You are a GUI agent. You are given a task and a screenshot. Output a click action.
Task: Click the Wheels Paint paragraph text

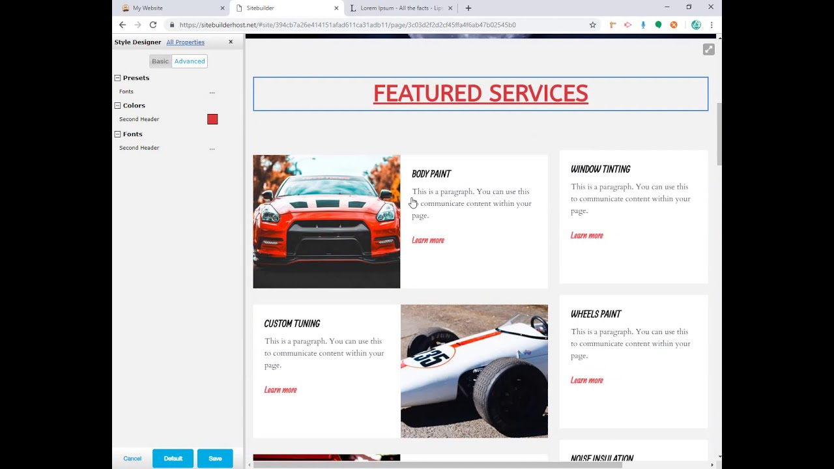[x=631, y=343]
